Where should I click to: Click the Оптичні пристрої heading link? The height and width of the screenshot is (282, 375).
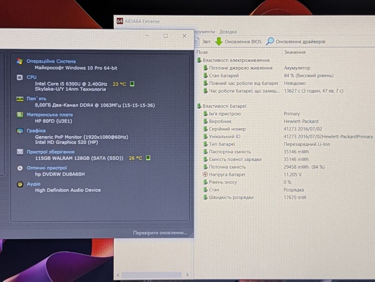click(47, 168)
